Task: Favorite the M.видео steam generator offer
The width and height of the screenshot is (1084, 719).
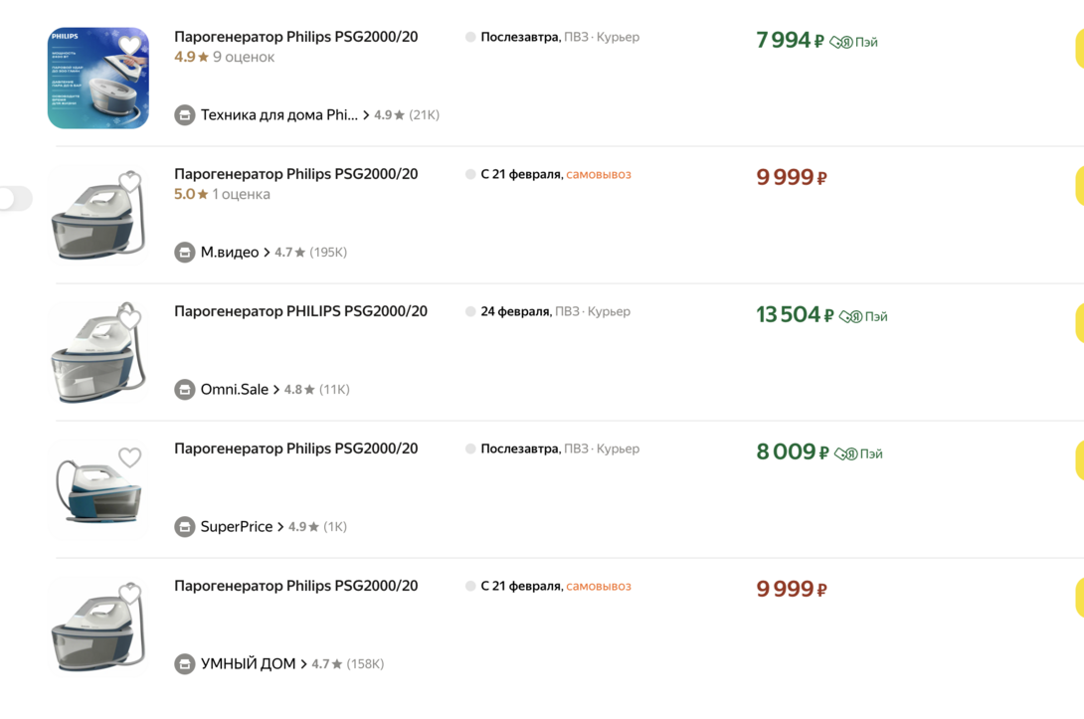Action: point(129,183)
